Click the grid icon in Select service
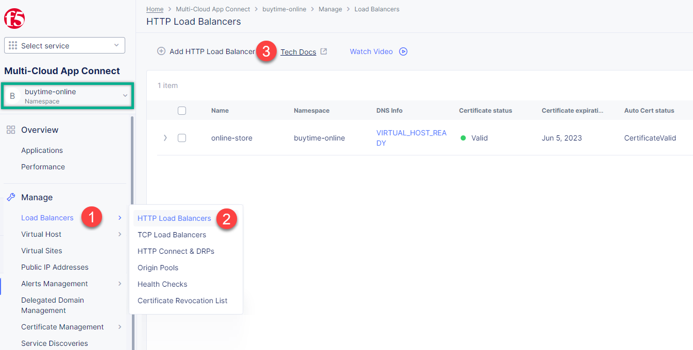Screen dimensions: 693x350 [x=13, y=46]
